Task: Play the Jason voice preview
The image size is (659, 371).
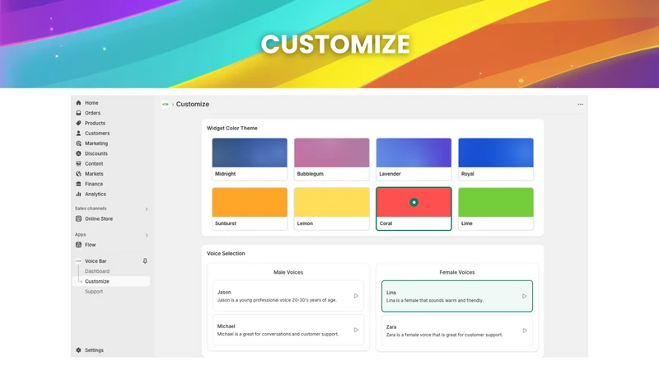Action: pos(356,296)
